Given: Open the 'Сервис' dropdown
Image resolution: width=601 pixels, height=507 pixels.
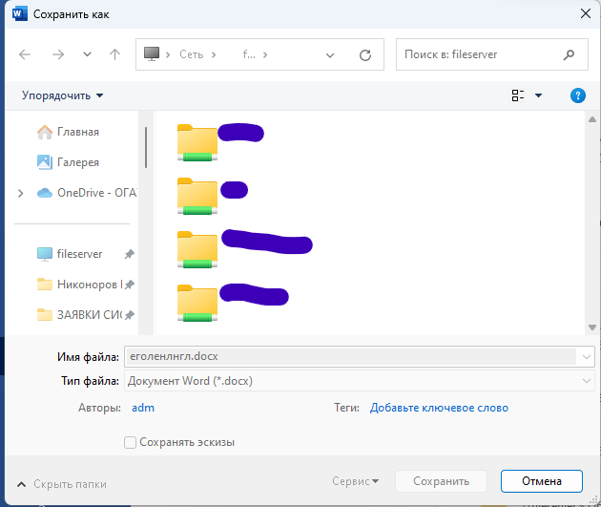Looking at the screenshot, I should (x=355, y=481).
